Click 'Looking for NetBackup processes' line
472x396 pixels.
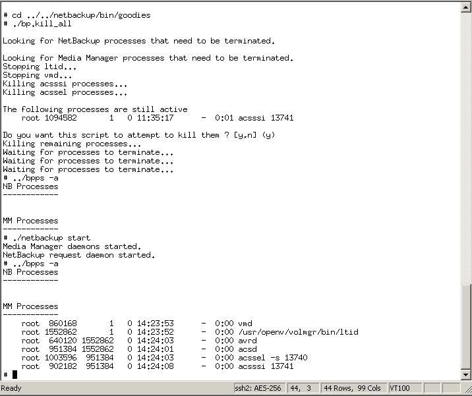point(139,41)
